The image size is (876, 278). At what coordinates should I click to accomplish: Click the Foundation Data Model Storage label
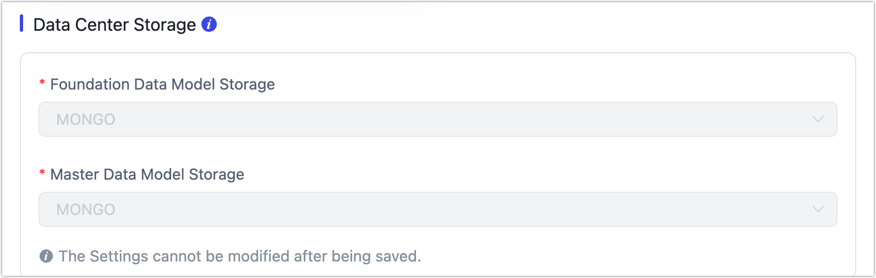162,84
